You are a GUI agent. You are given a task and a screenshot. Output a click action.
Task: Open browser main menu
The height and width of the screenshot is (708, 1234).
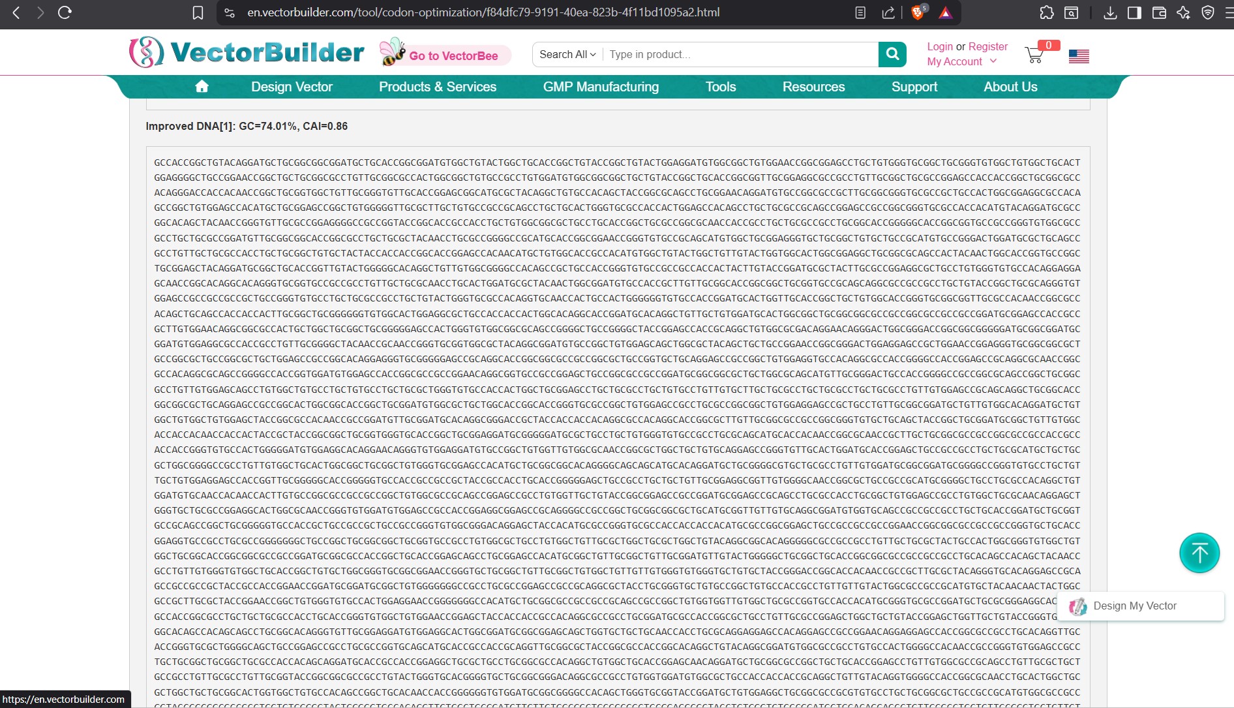click(1229, 12)
